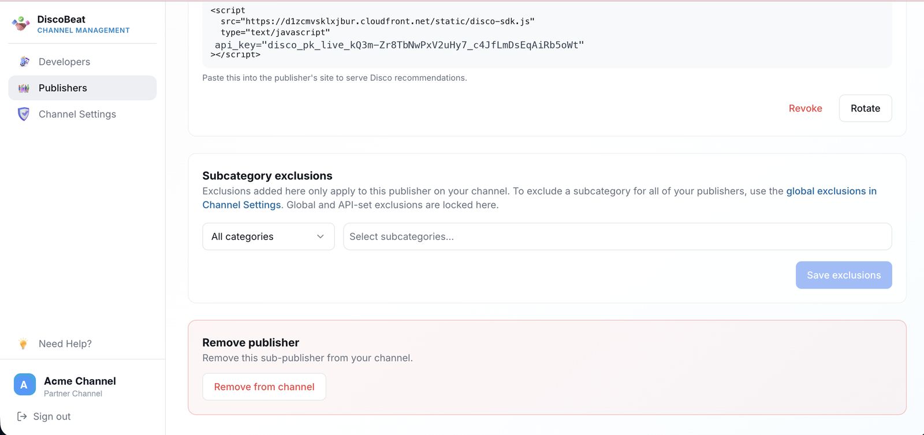Open Need Help? in sidebar

click(x=83, y=344)
